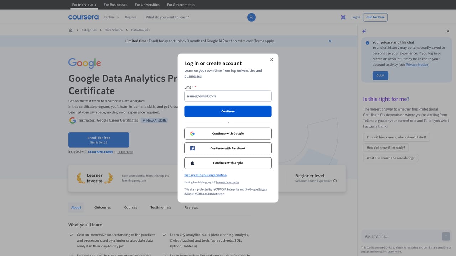Switch to the Outcomes tab
Screen dimensions: 456x256
point(103,207)
